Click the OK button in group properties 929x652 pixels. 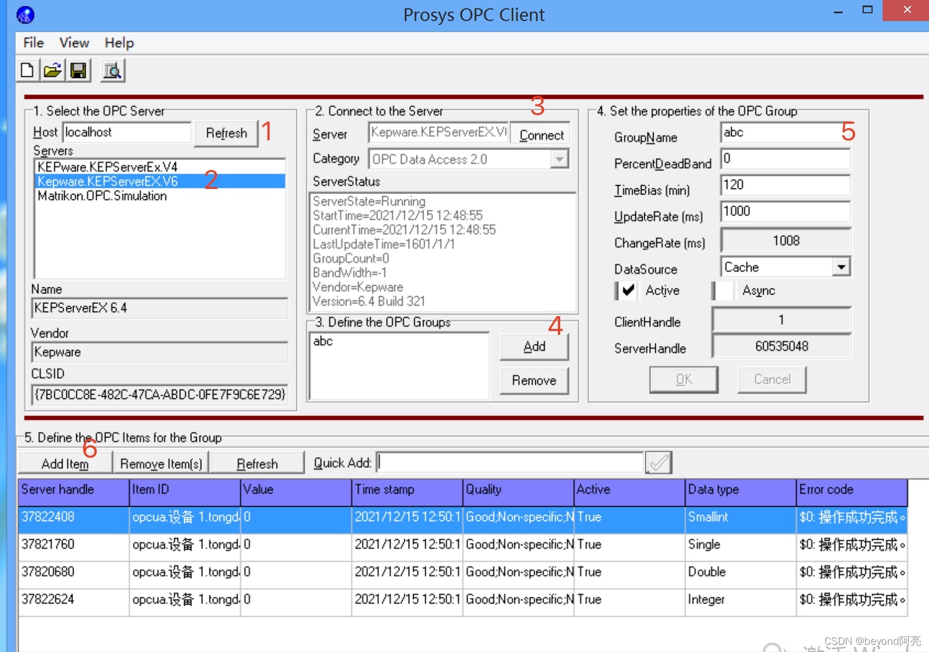click(x=684, y=380)
